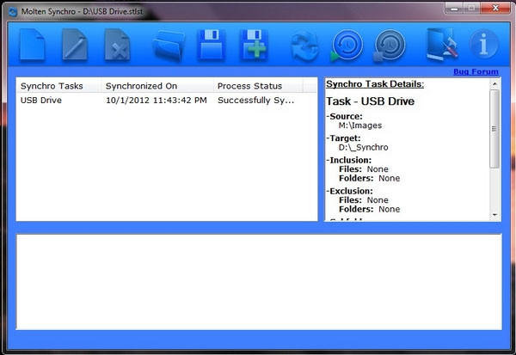The width and height of the screenshot is (516, 355).
Task: Click inside the empty log output pane
Action: [x=259, y=282]
